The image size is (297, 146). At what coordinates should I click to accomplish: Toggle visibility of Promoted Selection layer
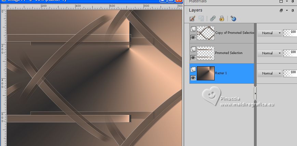click(193, 58)
